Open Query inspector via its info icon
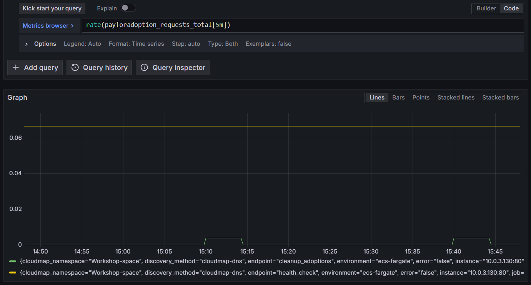This screenshot has height=285, width=531. (x=144, y=68)
